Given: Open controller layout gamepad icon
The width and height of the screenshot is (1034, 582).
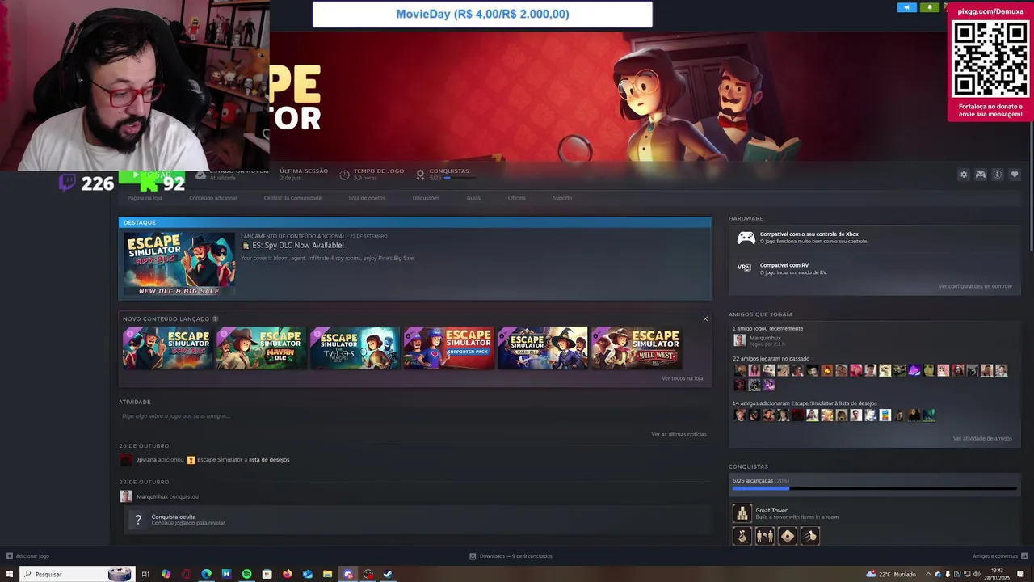Looking at the screenshot, I should pos(981,175).
